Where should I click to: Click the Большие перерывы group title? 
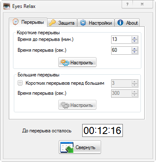(39, 75)
